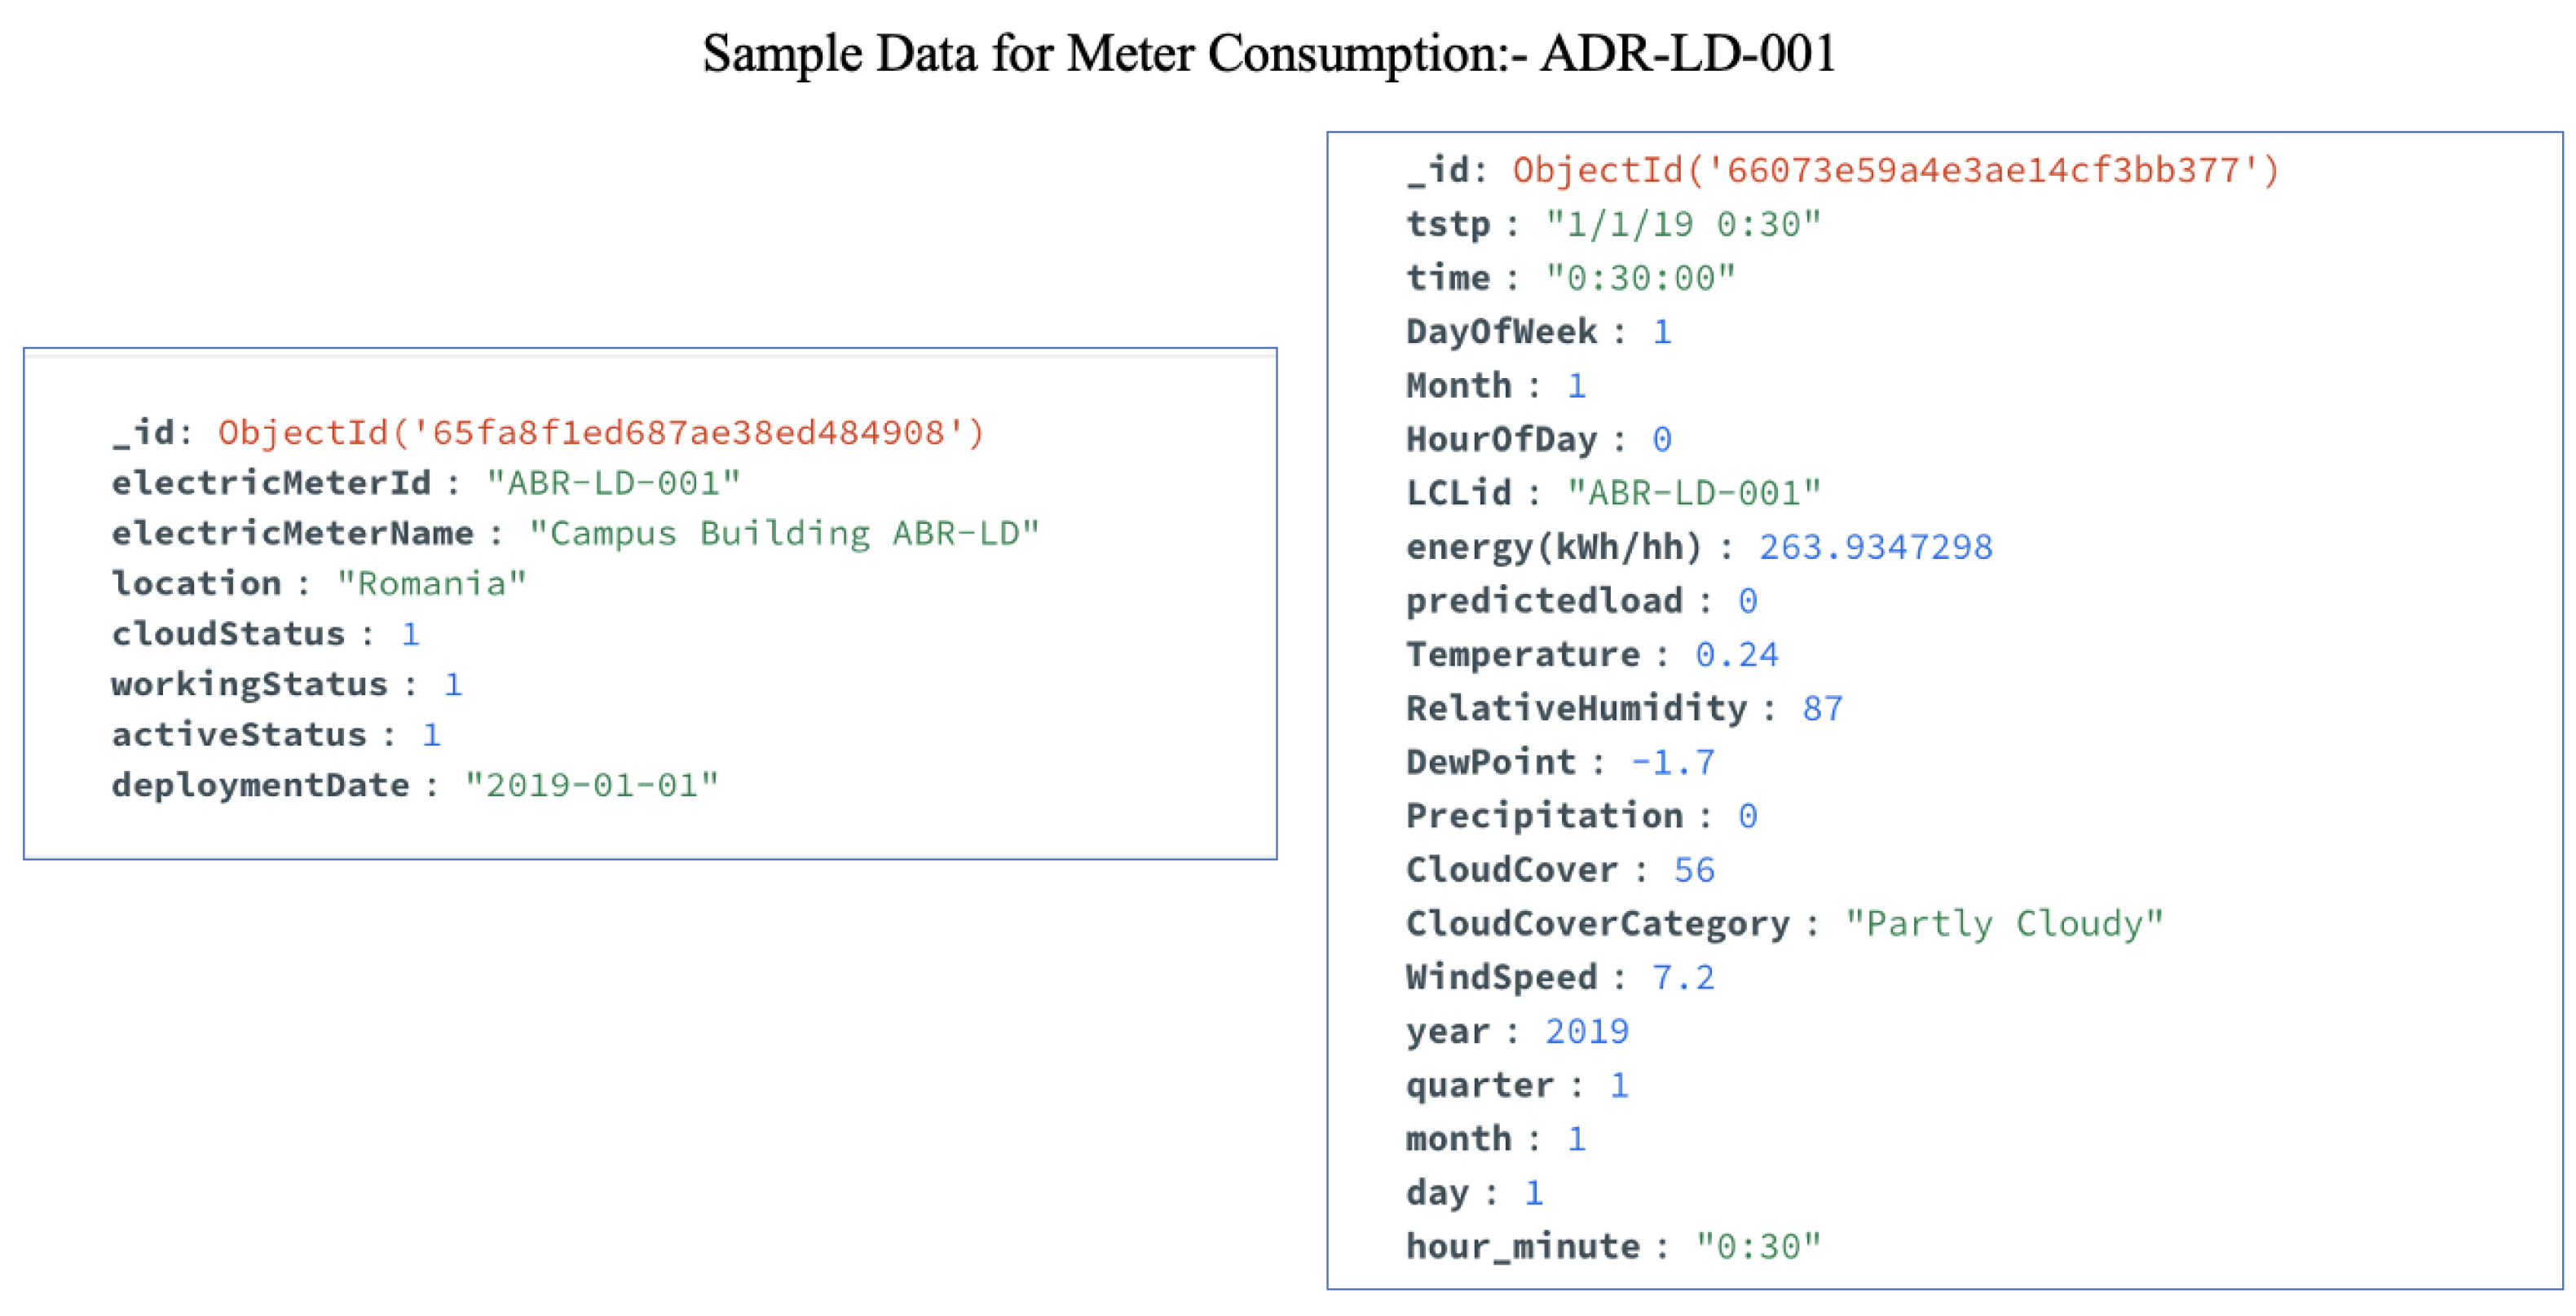2576x1316 pixels.
Task: Select the WindSpeed value 7.2
Action: [1683, 976]
